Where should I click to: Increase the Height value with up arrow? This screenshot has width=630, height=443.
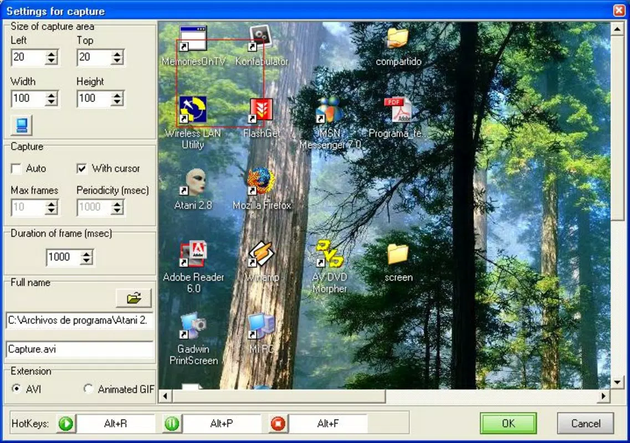coord(117,95)
